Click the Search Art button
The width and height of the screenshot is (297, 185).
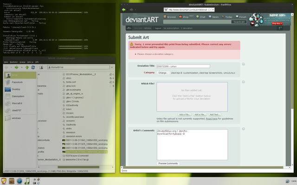[x=239, y=22]
